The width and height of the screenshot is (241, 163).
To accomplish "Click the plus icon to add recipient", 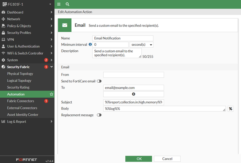I will (134, 94).
